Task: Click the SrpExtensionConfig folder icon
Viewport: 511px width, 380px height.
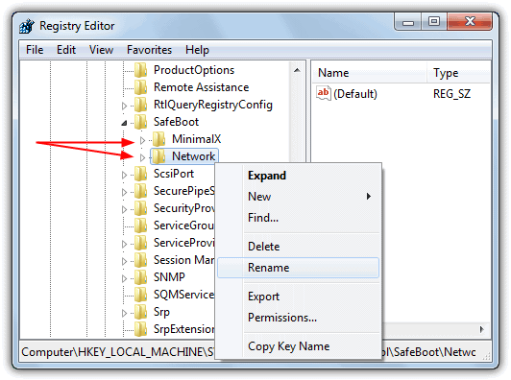Action: [141, 329]
